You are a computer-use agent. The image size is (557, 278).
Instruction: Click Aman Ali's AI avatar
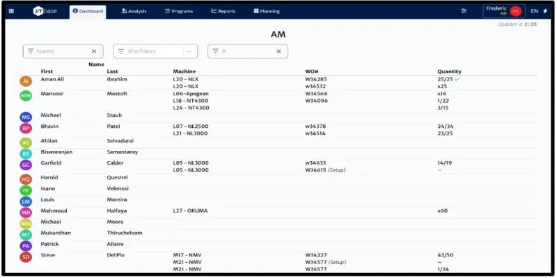[26, 81]
